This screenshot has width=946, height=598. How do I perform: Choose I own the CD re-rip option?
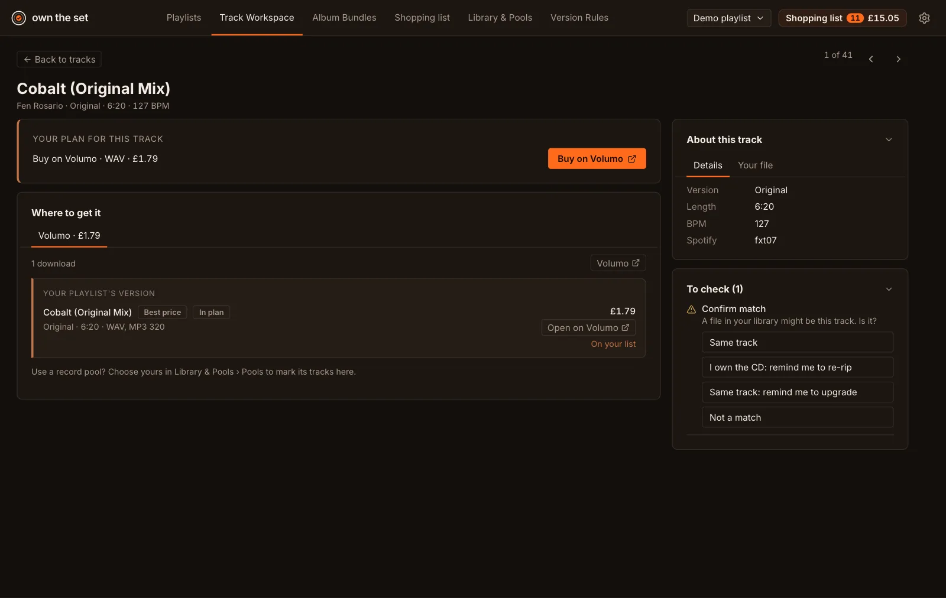click(x=797, y=367)
